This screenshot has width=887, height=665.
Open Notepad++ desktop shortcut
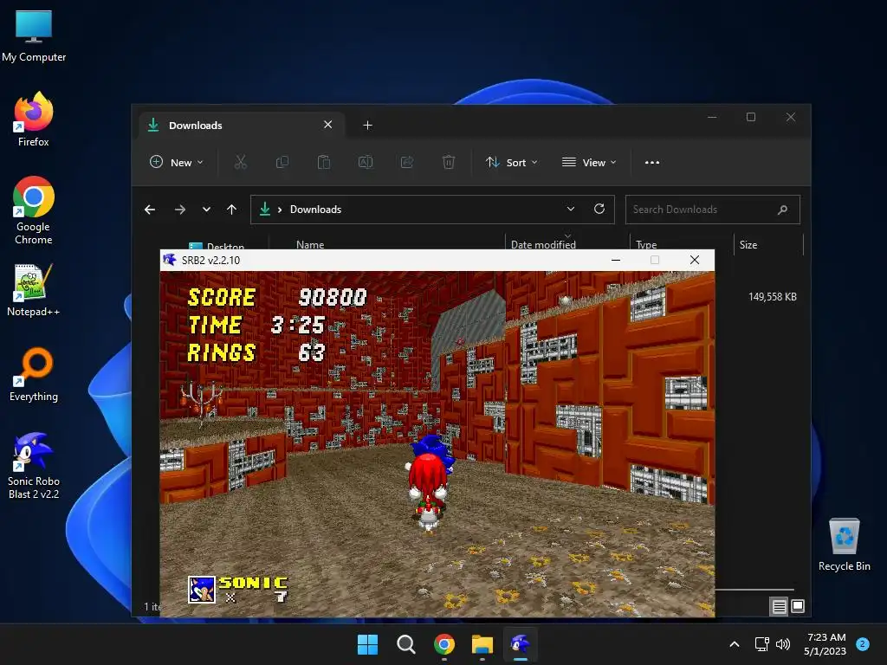(x=34, y=289)
